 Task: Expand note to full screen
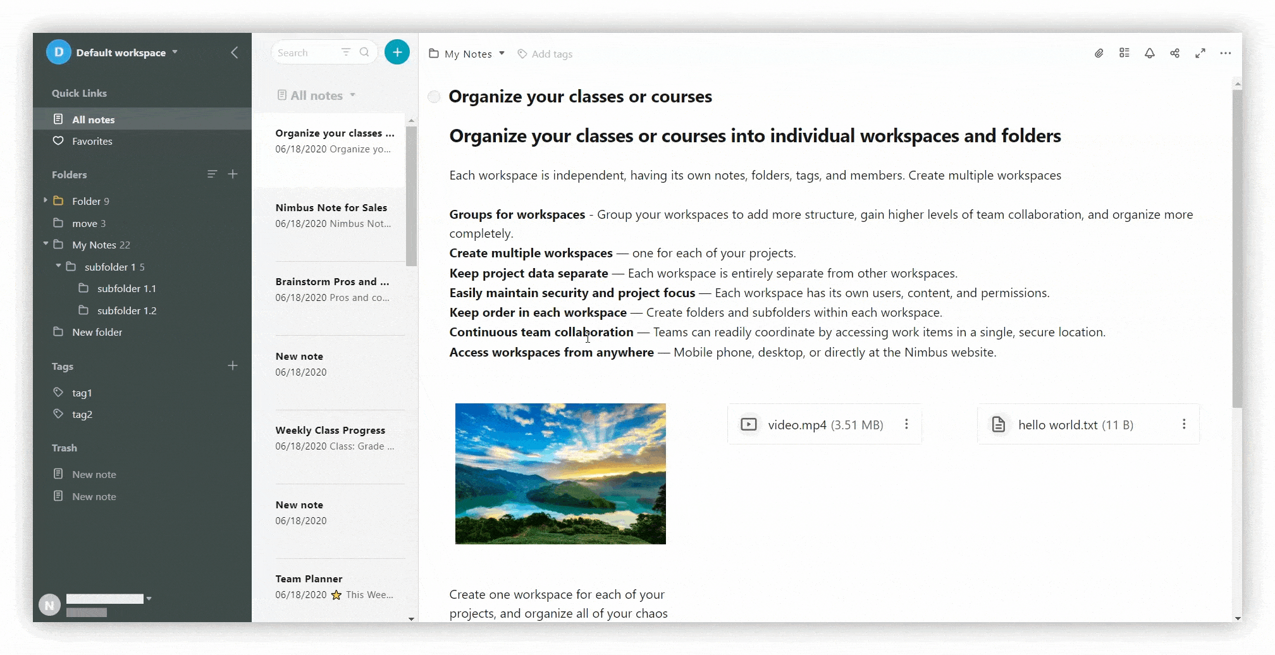tap(1200, 54)
